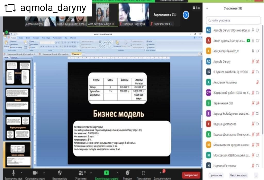Image resolution: width=264 pixels, height=180 pixels.
Task: Click Пригласить invite button
Action: (x=216, y=175)
